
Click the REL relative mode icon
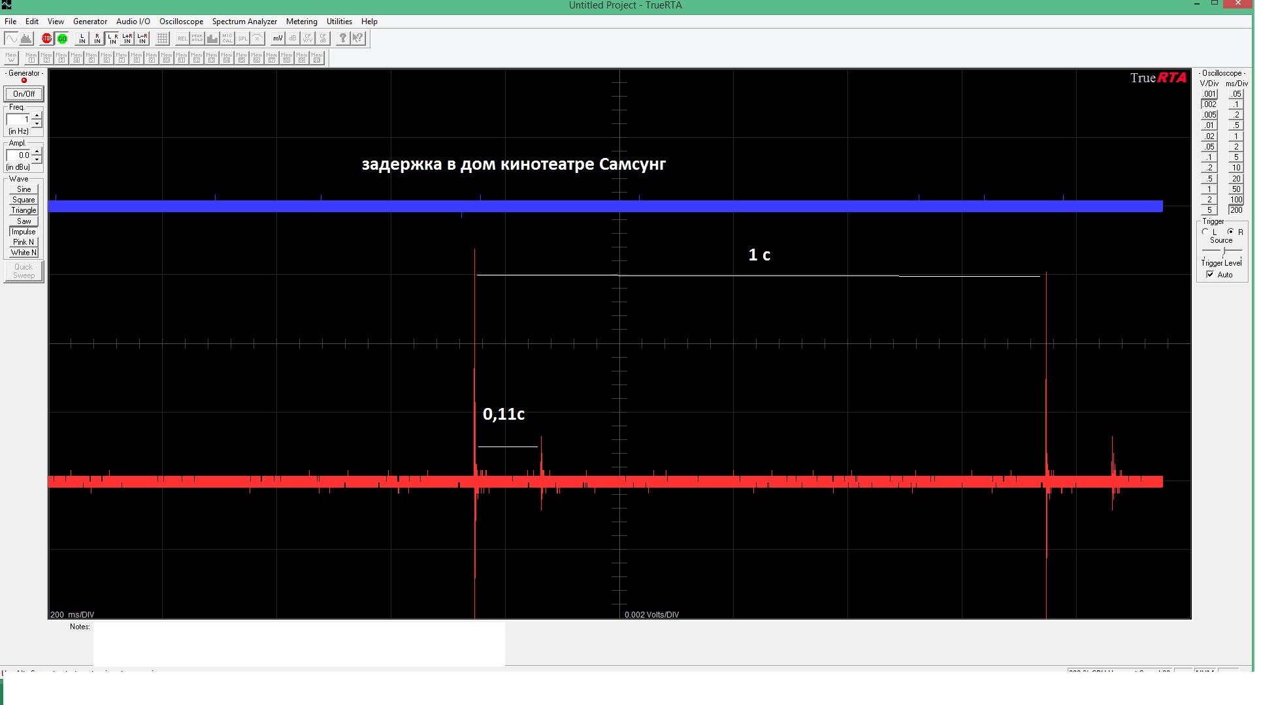pos(182,39)
